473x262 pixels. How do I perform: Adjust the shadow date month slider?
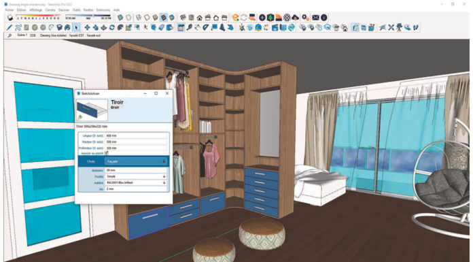coord(38,16)
